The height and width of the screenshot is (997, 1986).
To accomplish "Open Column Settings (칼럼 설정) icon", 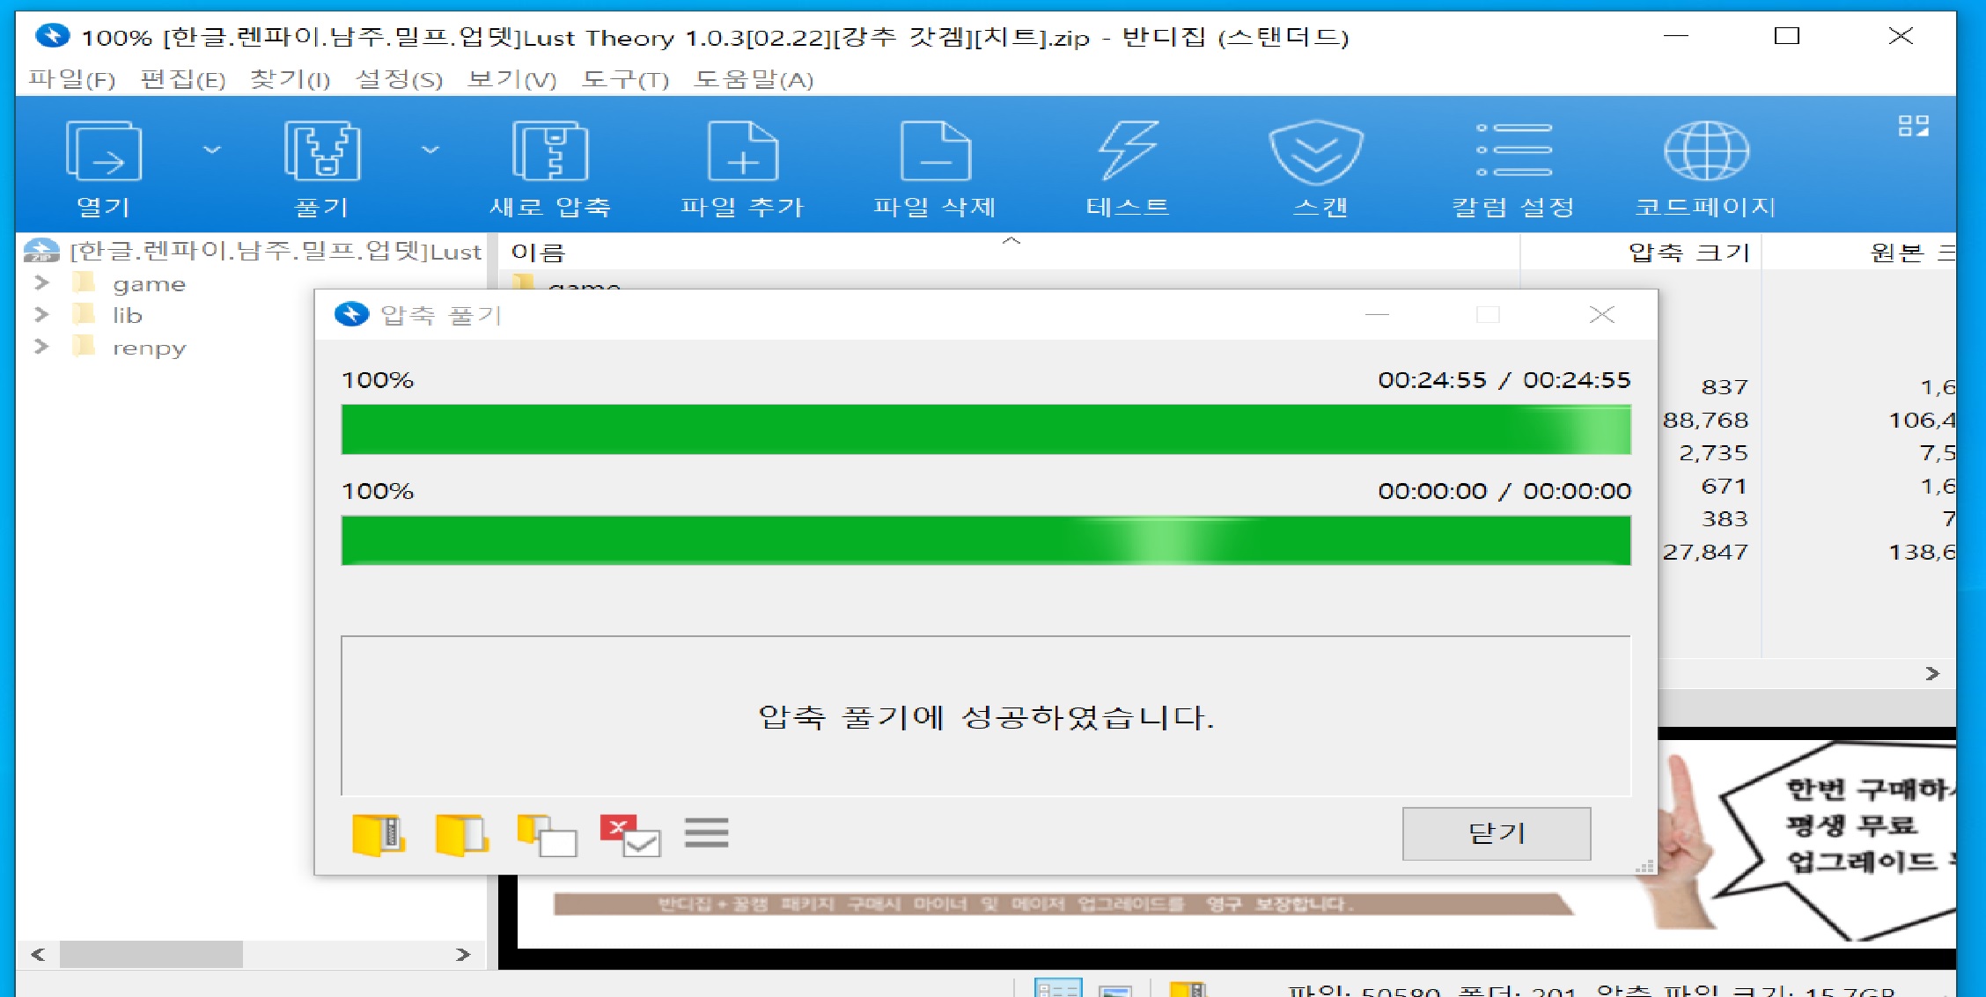I will tap(1513, 151).
